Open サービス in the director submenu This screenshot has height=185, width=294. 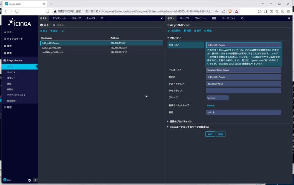(x=11, y=72)
